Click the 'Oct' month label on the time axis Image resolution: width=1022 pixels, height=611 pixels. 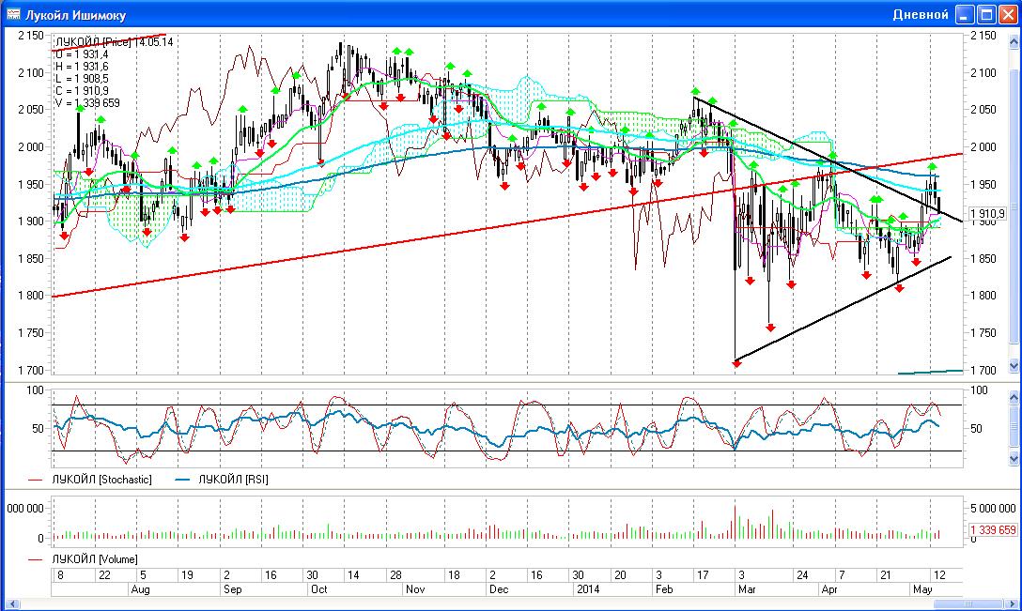click(319, 588)
